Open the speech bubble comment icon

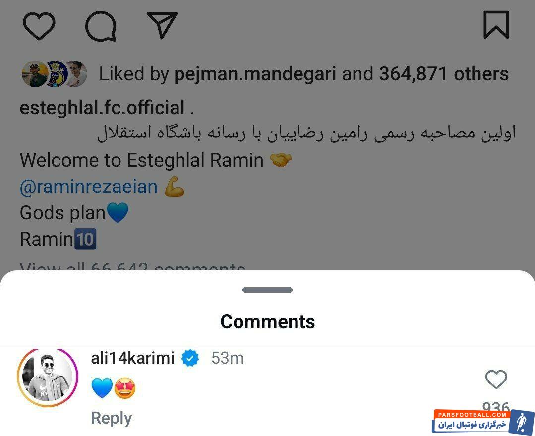[101, 26]
